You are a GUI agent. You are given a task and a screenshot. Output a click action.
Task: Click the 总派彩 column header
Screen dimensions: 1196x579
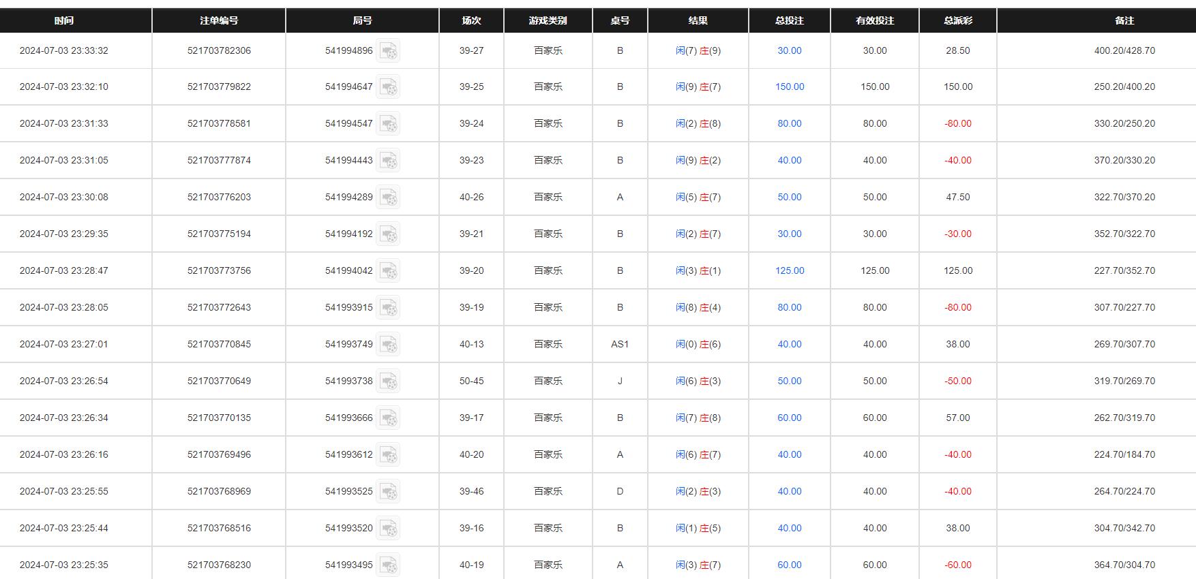click(957, 20)
